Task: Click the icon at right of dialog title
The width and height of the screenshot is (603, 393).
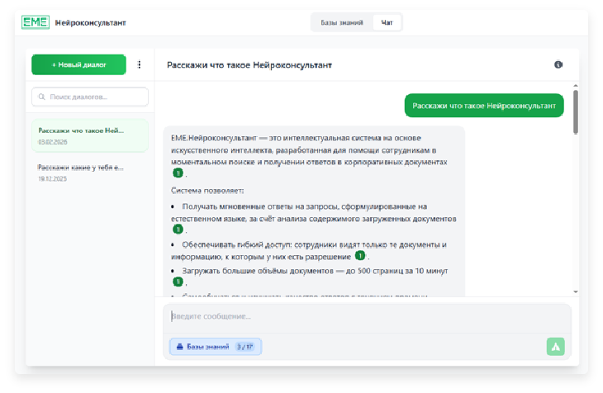Action: [558, 64]
